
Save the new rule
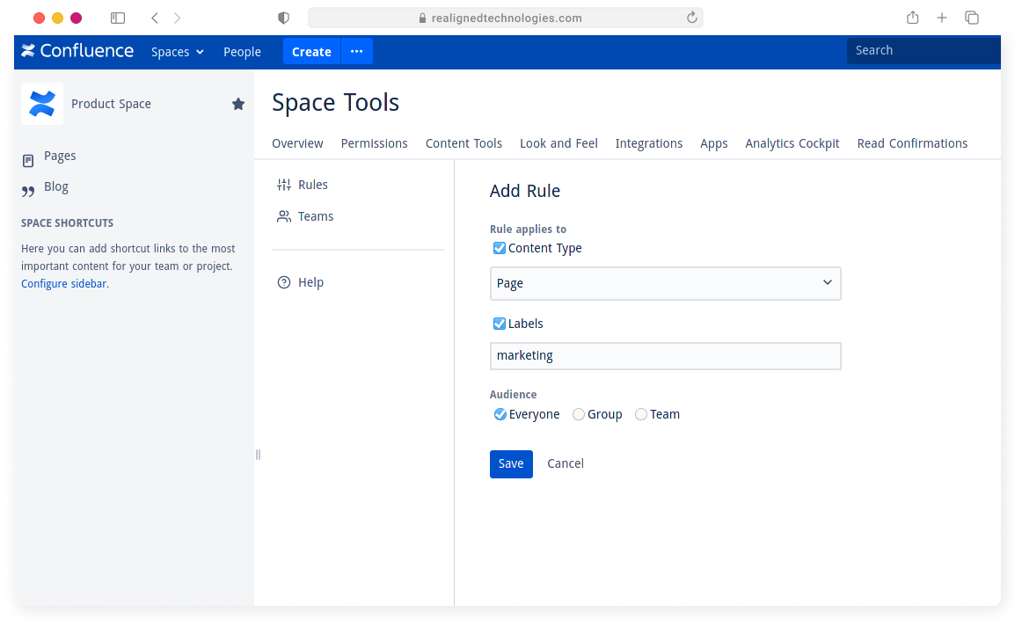[511, 463]
